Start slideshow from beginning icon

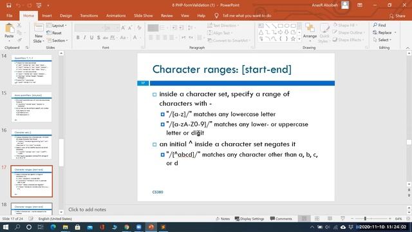pyautogui.click(x=39, y=5)
